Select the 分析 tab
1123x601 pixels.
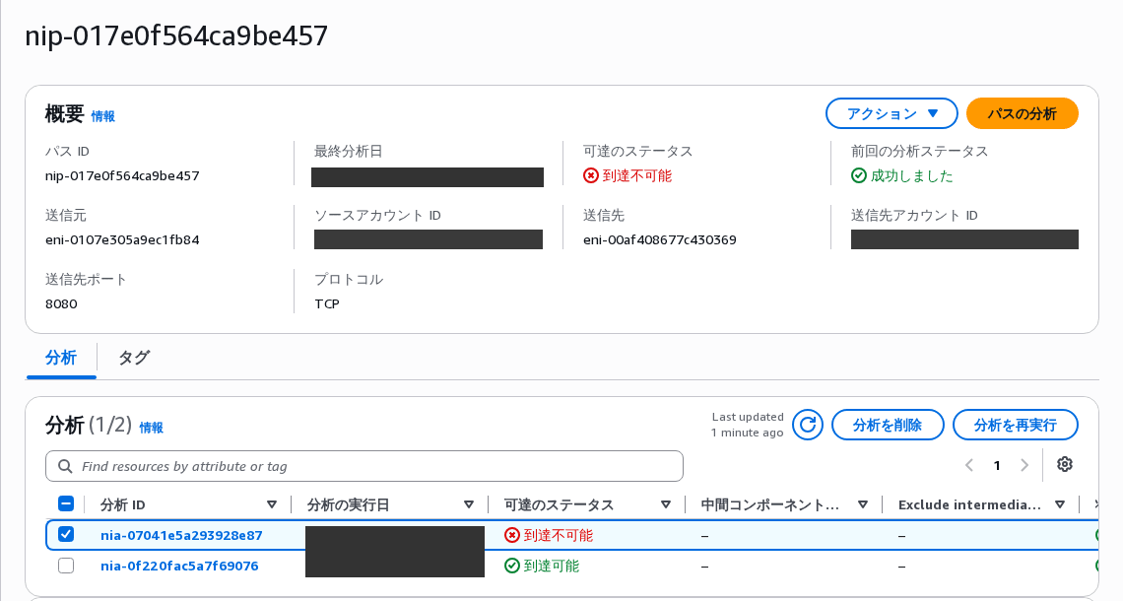[61, 358]
